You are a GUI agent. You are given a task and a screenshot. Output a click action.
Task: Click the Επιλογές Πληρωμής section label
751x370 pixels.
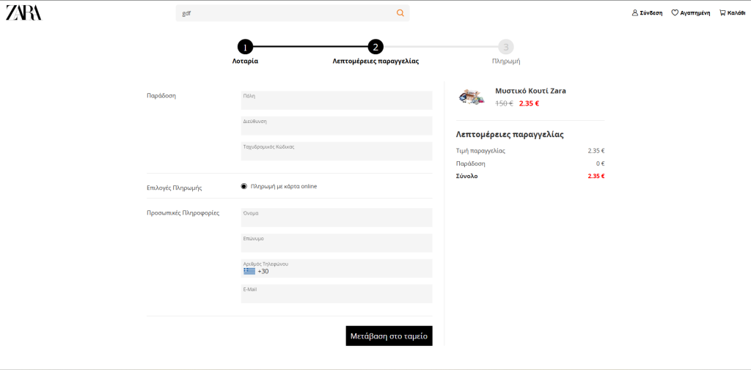(175, 188)
